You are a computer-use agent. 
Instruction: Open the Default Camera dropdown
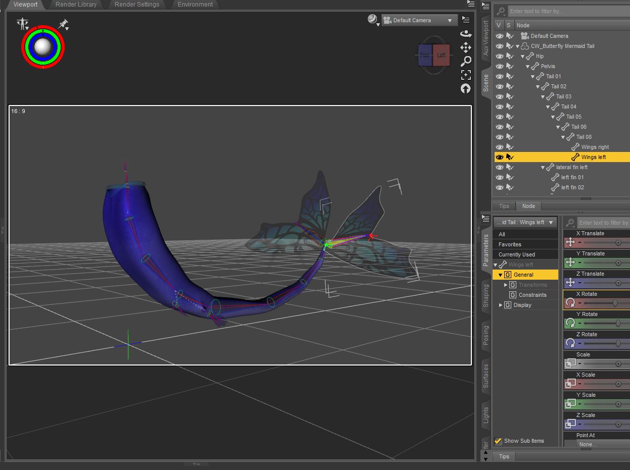pos(419,20)
